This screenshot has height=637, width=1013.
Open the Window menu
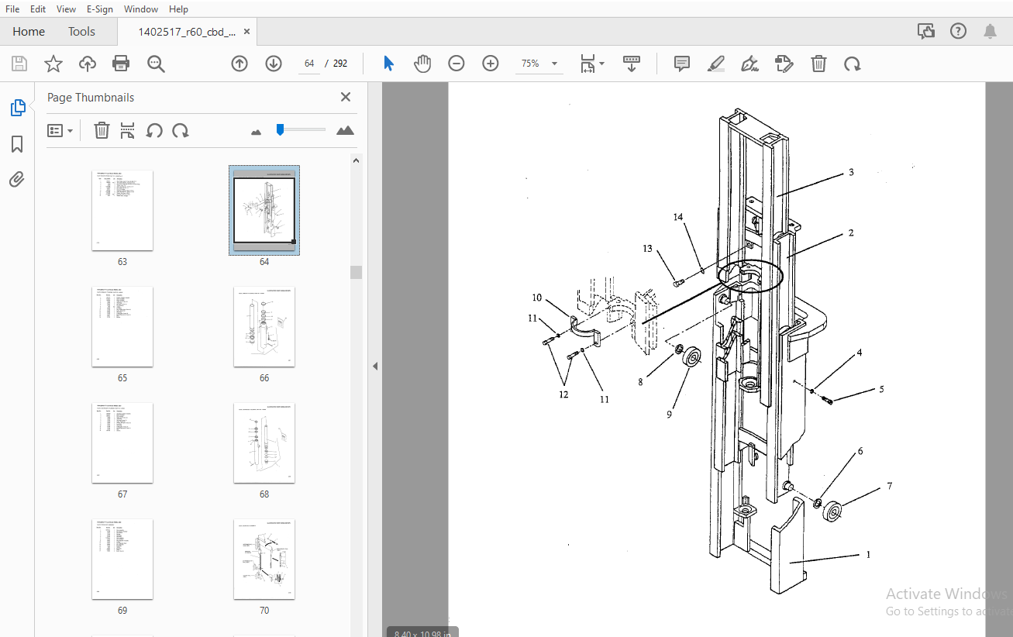click(141, 9)
